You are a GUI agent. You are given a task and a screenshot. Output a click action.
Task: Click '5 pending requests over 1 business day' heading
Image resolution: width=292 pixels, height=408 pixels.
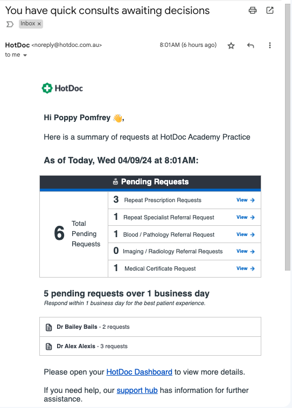[127, 294]
